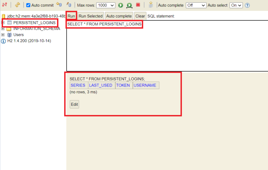Click the red Stop command icon
Viewport: 268px width, 170px height.
click(x=138, y=5)
